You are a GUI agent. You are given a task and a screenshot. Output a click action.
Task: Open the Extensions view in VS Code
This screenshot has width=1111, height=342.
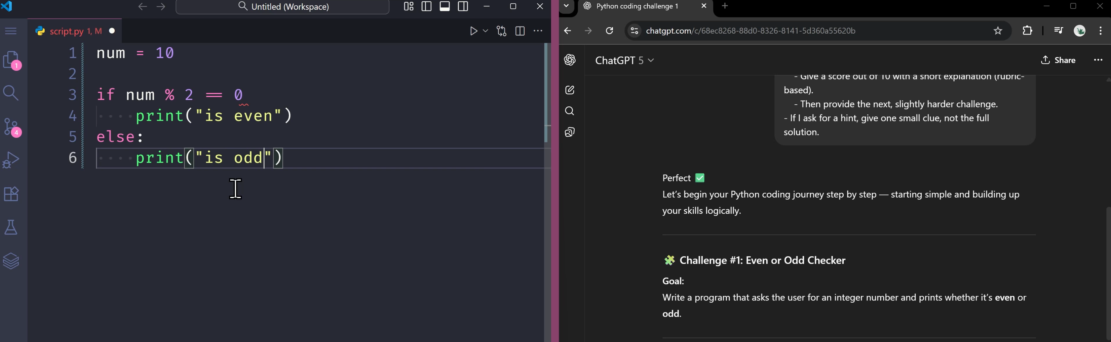point(10,193)
